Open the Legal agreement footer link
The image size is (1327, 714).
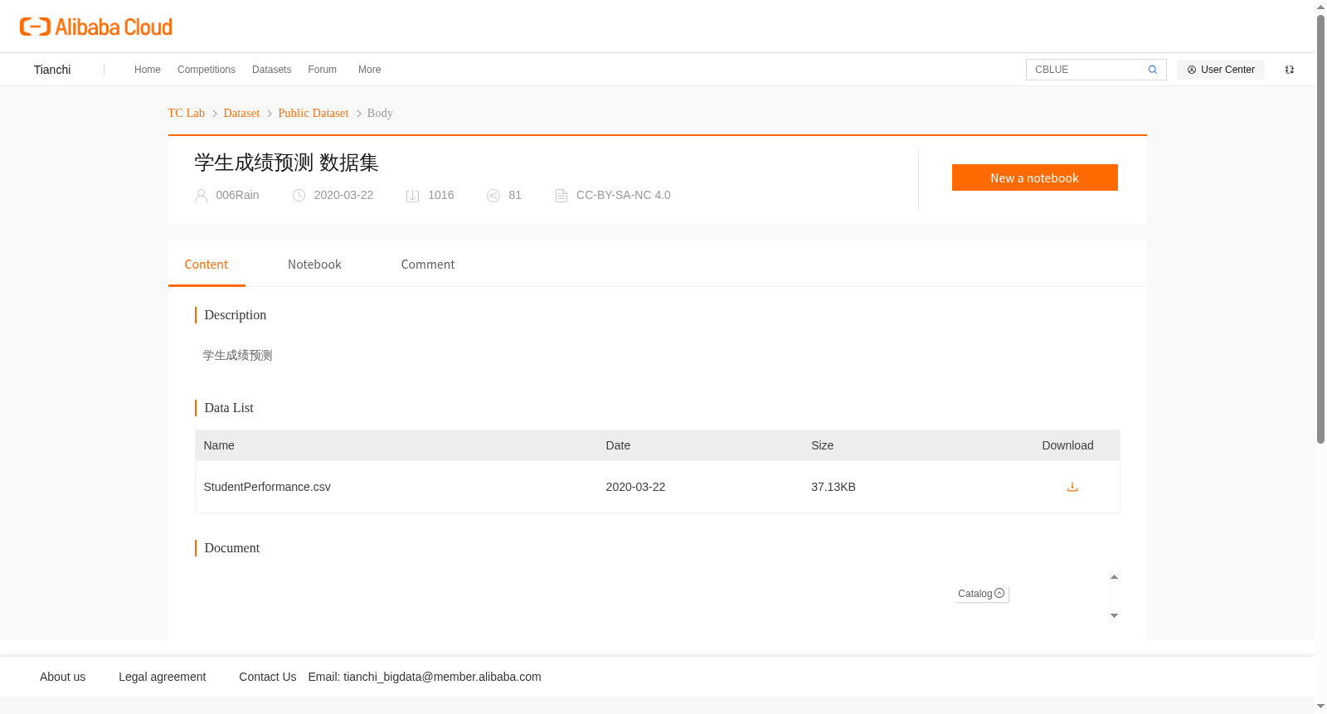(162, 677)
